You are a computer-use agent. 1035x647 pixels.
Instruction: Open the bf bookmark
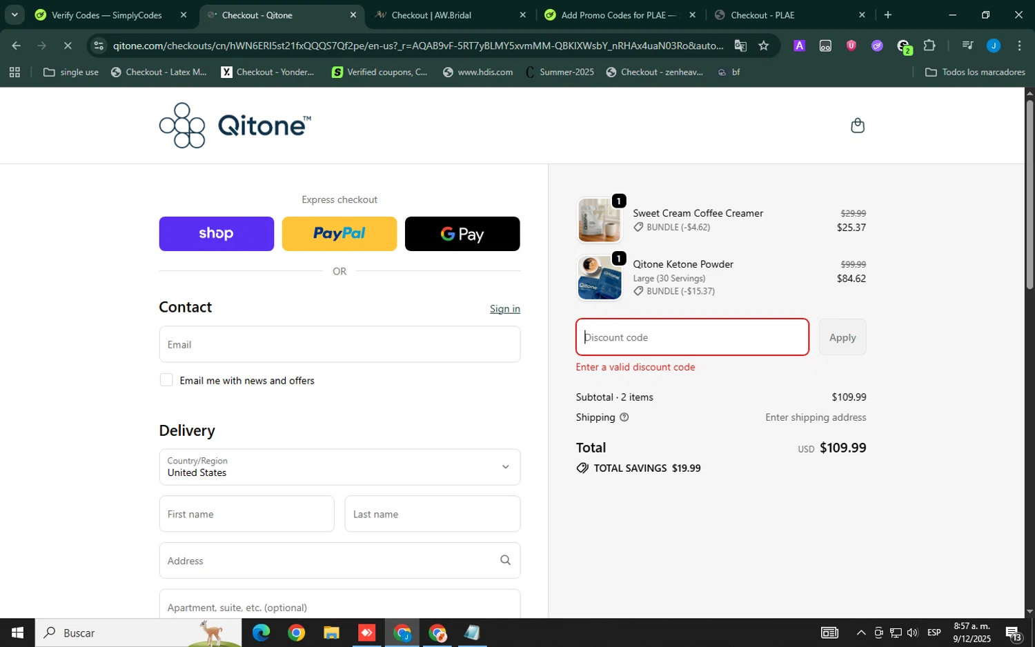pyautogui.click(x=729, y=72)
